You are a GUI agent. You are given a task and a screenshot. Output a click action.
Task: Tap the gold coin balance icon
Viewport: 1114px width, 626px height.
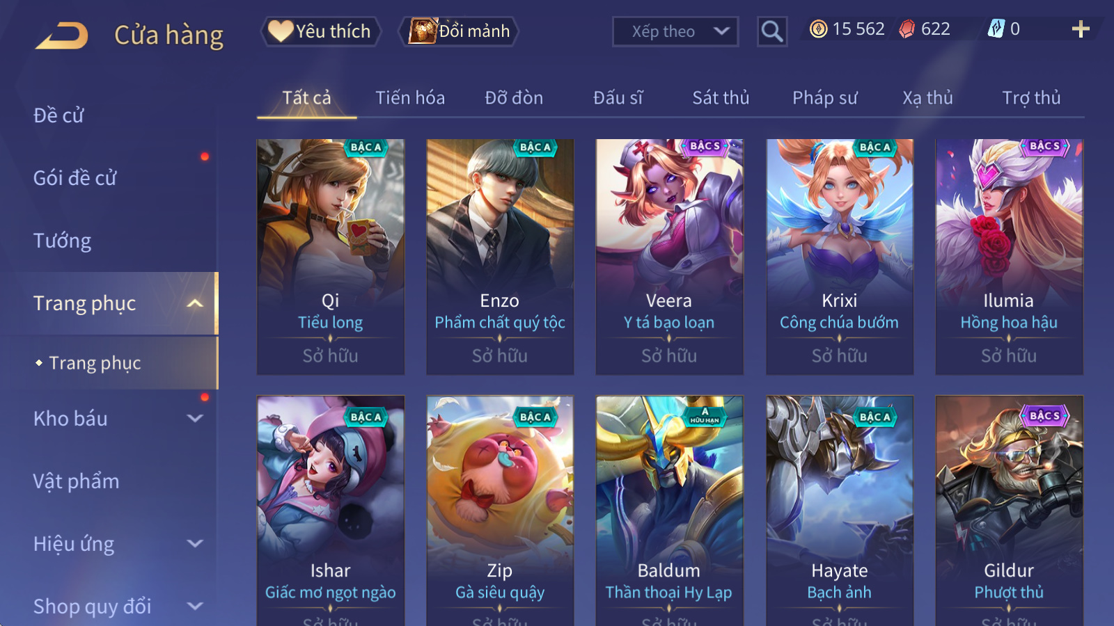tap(819, 29)
